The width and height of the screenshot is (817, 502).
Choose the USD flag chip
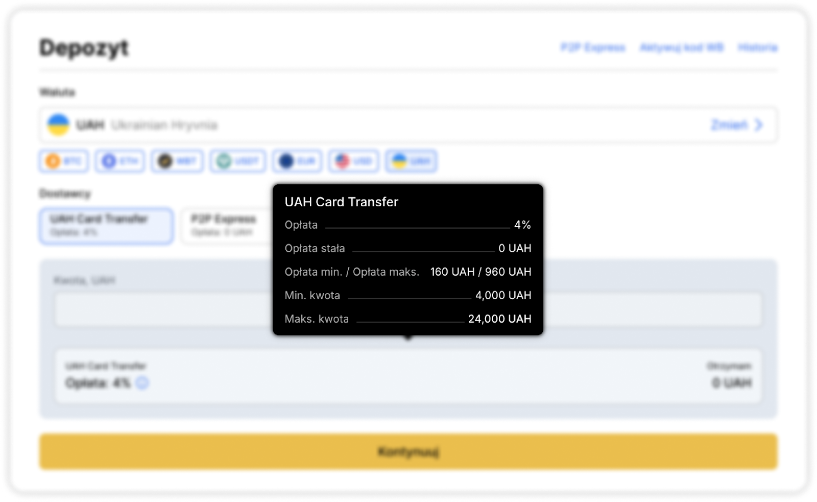tap(353, 161)
